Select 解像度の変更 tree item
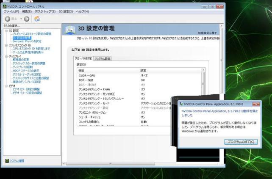The width and height of the screenshot is (272, 179). point(21,60)
